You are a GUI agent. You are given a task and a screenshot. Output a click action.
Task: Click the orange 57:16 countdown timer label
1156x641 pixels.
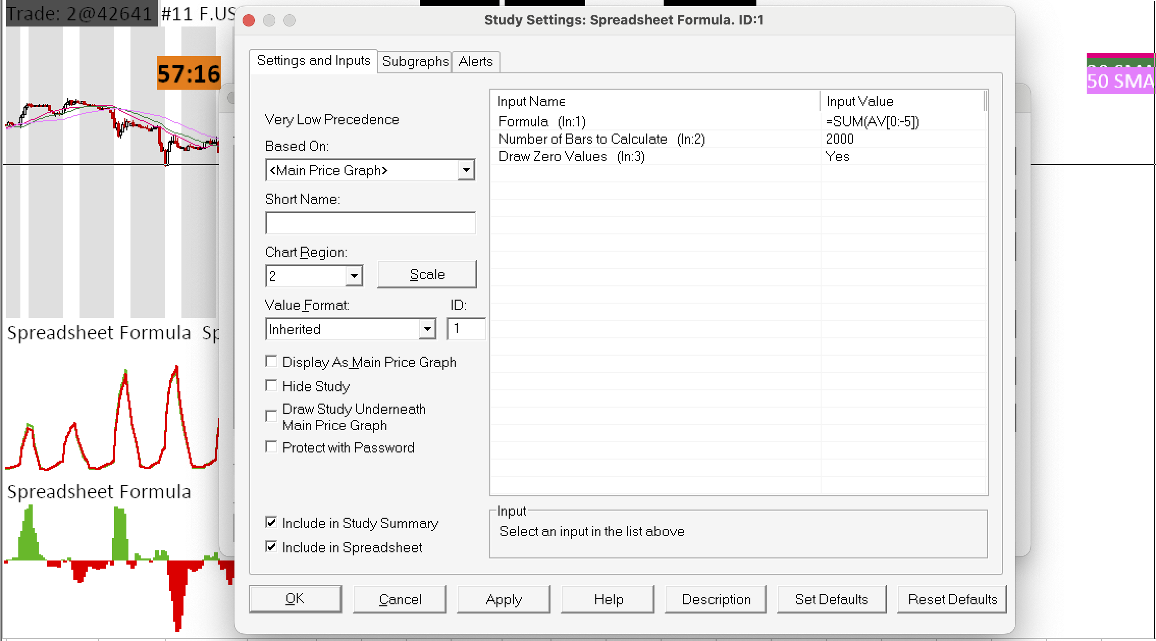pyautogui.click(x=189, y=74)
